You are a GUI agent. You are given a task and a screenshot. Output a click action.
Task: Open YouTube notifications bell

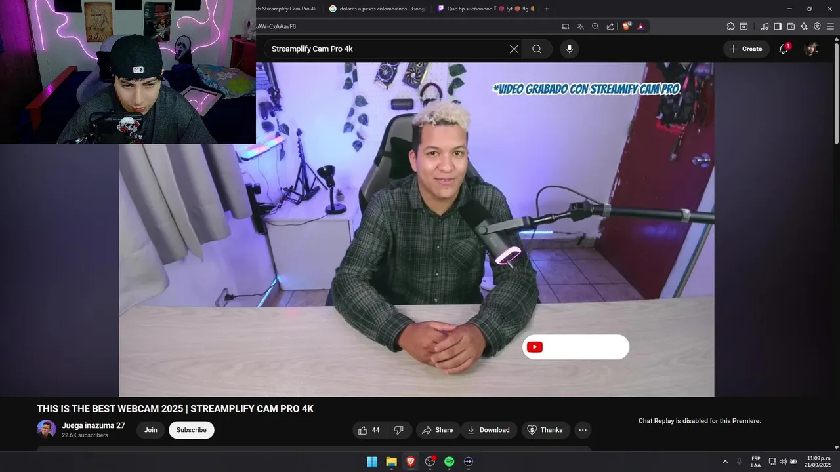pos(784,49)
